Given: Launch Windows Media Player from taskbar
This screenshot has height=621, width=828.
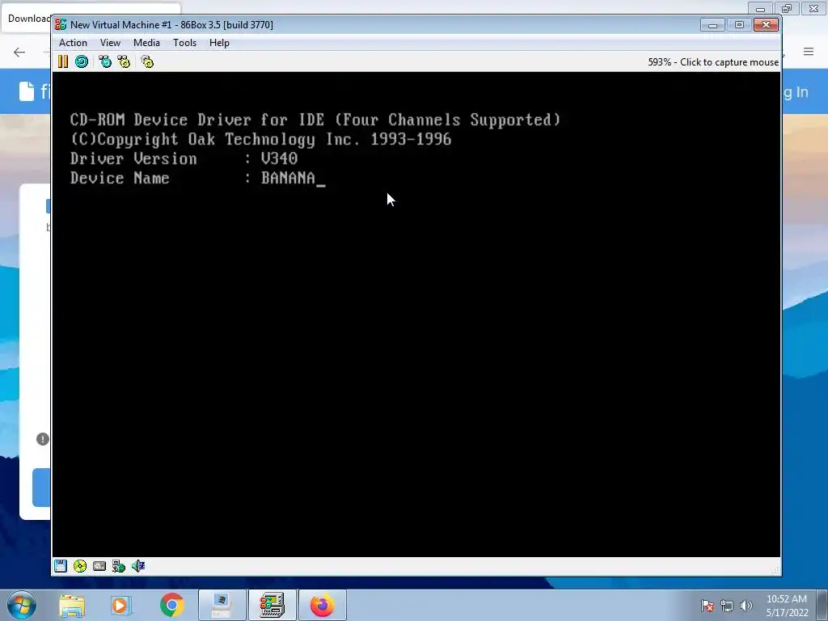Looking at the screenshot, I should pos(120,605).
